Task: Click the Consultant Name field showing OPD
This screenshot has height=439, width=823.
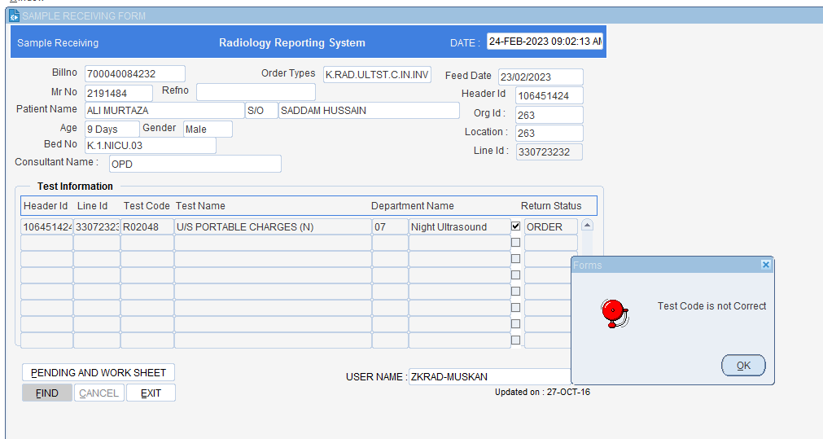Action: point(194,164)
